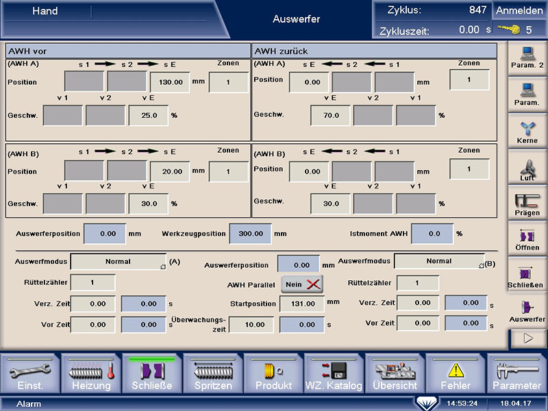
Task: Edit AWH A vor speed vE 25.0
Action: pos(149,115)
